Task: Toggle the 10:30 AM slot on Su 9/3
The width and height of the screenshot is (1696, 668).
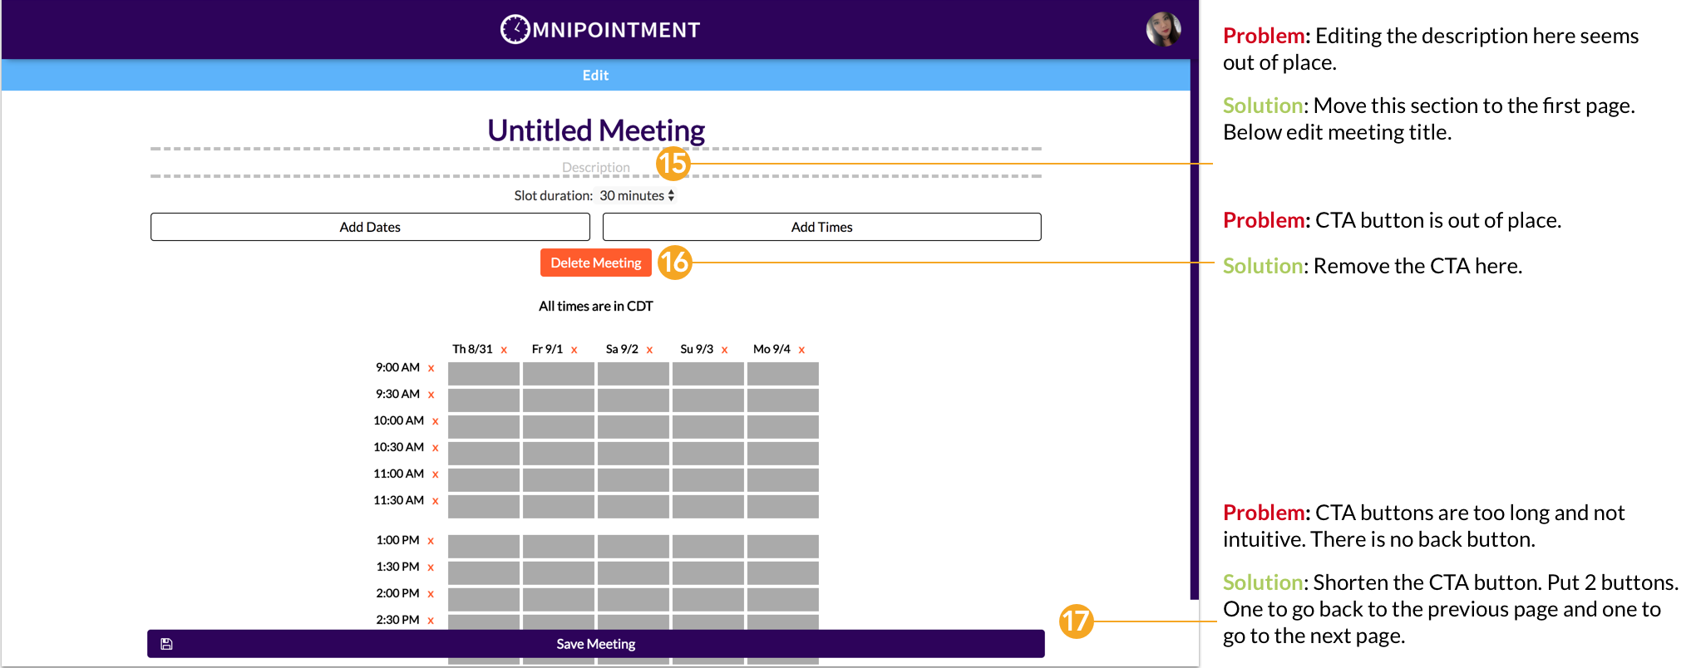Action: pyautogui.click(x=708, y=454)
